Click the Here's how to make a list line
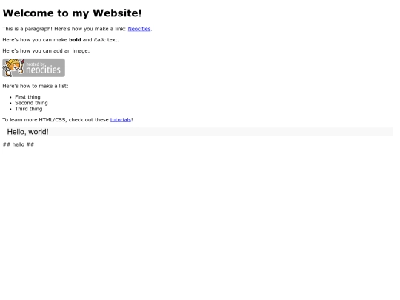This screenshot has height=300, width=400. coord(36,86)
